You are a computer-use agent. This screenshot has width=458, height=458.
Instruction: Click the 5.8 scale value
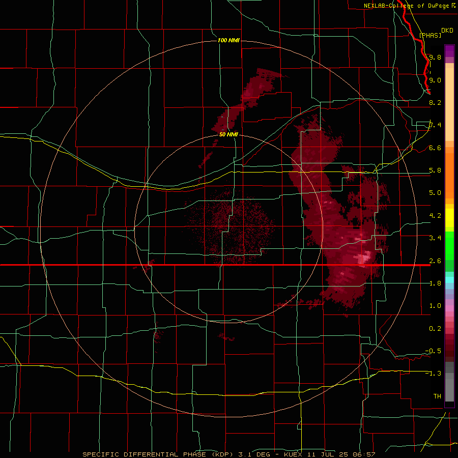[435, 170]
